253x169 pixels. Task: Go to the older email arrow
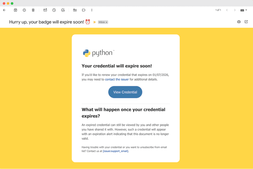pos(235,10)
